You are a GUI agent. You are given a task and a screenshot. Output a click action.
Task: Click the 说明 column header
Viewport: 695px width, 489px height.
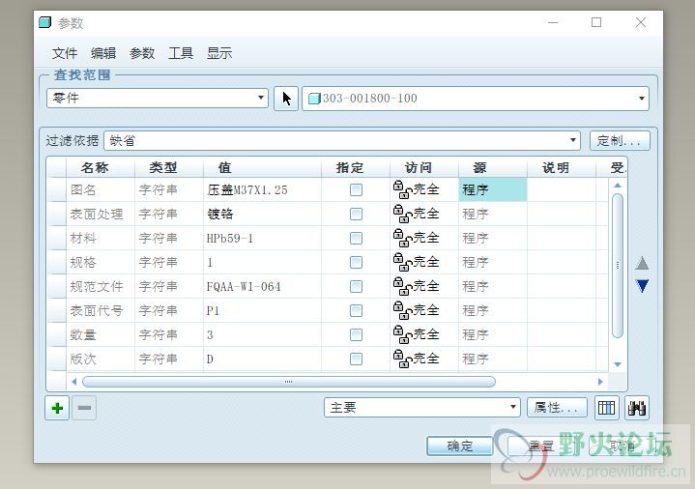tap(562, 167)
